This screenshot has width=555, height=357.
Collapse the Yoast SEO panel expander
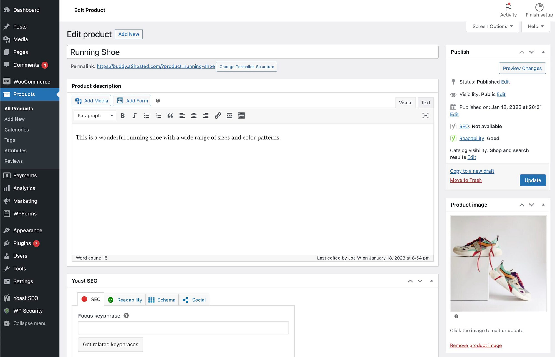pyautogui.click(x=431, y=281)
